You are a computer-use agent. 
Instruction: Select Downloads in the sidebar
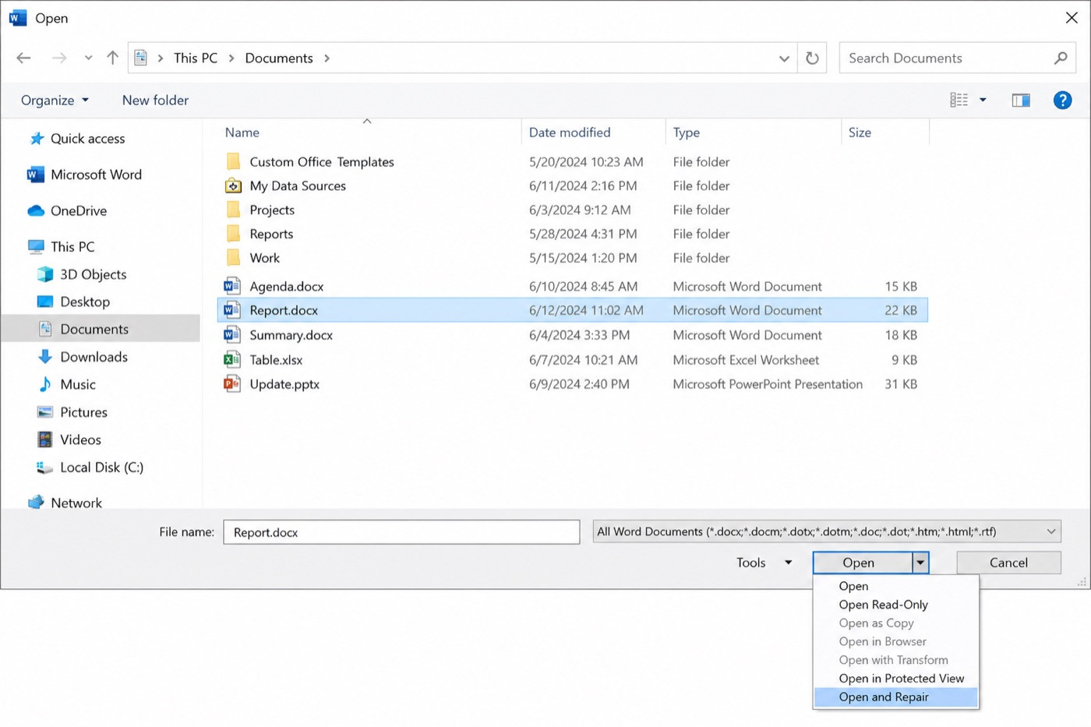83,357
